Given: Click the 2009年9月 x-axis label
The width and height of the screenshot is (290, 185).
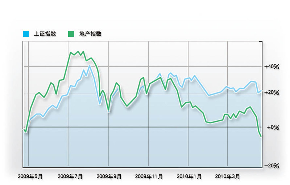Looking at the screenshot, I should 109,177.
